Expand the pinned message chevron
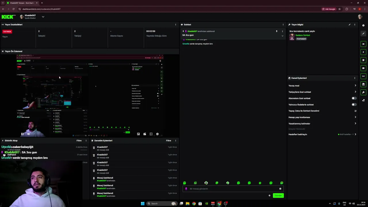This screenshot has width=368, height=207. 282,36
